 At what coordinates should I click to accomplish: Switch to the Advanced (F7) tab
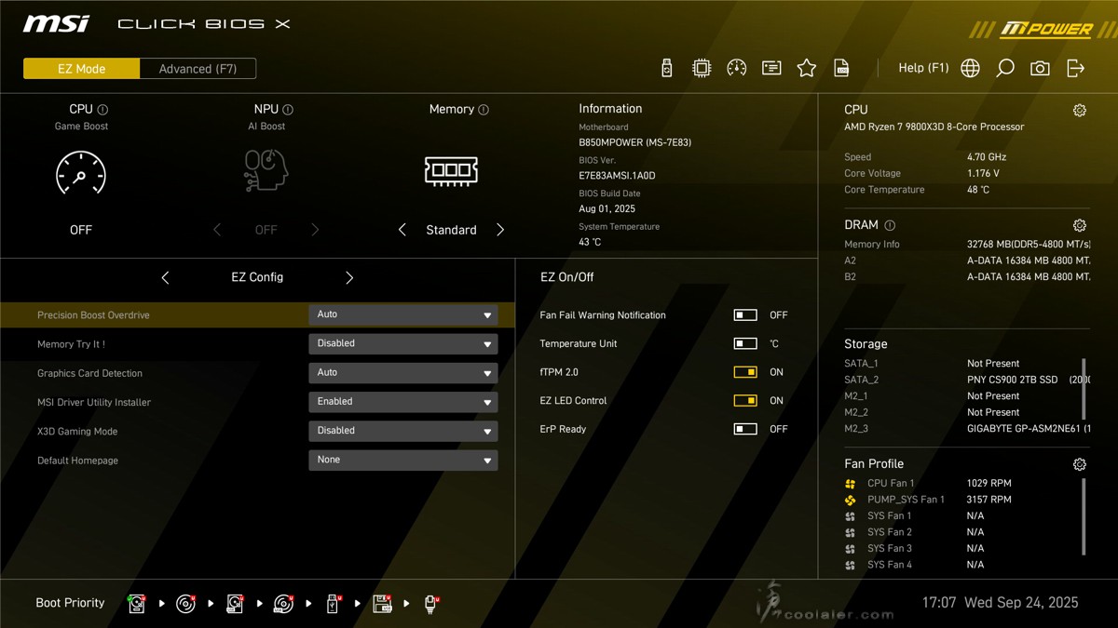click(x=198, y=69)
